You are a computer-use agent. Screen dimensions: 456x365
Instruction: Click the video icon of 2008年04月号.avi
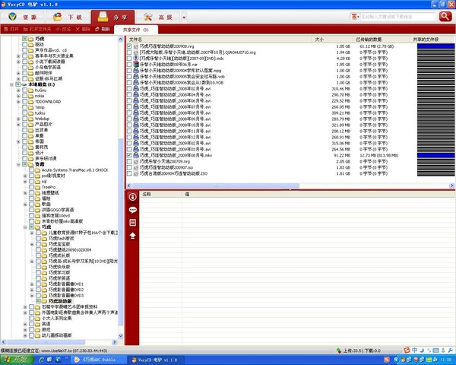[136, 94]
